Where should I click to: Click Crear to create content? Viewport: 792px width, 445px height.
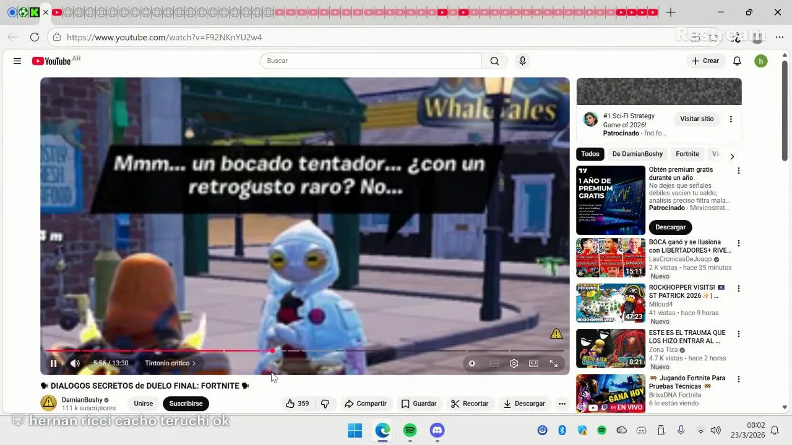click(705, 61)
